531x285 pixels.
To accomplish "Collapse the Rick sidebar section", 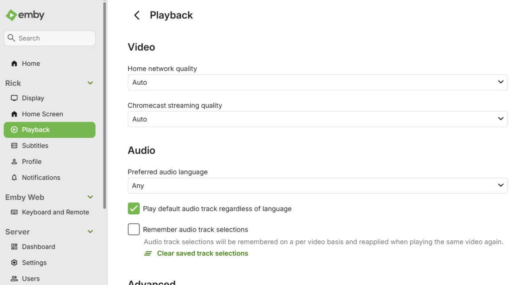I will [90, 83].
